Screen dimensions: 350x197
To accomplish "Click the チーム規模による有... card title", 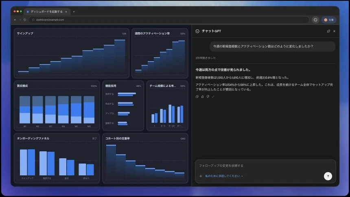I will [163, 86].
